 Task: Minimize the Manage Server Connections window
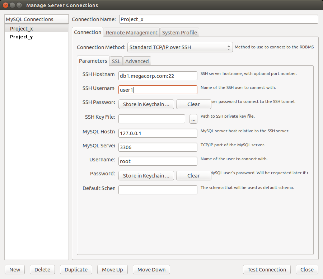[x=13, y=5]
